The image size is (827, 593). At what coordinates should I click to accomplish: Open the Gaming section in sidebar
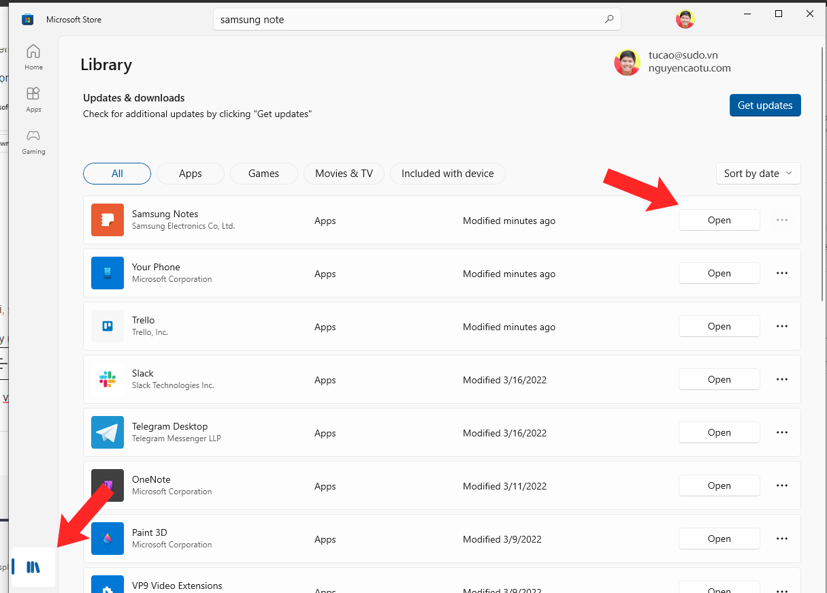tap(33, 142)
